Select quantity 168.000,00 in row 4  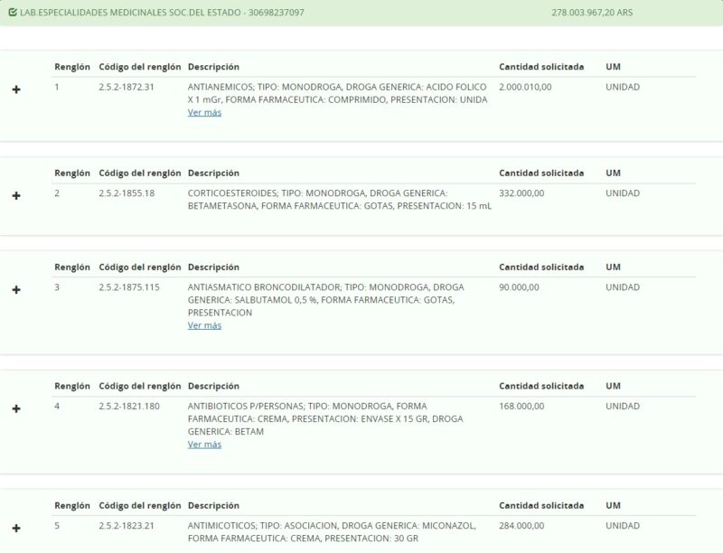coord(521,406)
